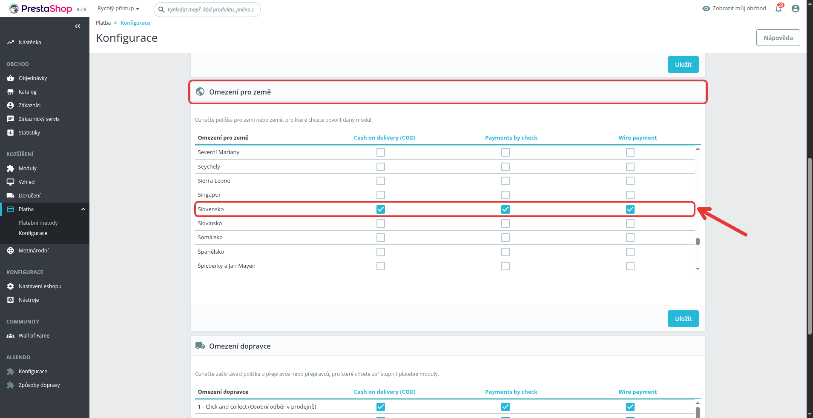The width and height of the screenshot is (813, 418).
Task: Uncheck Slovensko Cash on delivery checkbox
Action: point(381,209)
